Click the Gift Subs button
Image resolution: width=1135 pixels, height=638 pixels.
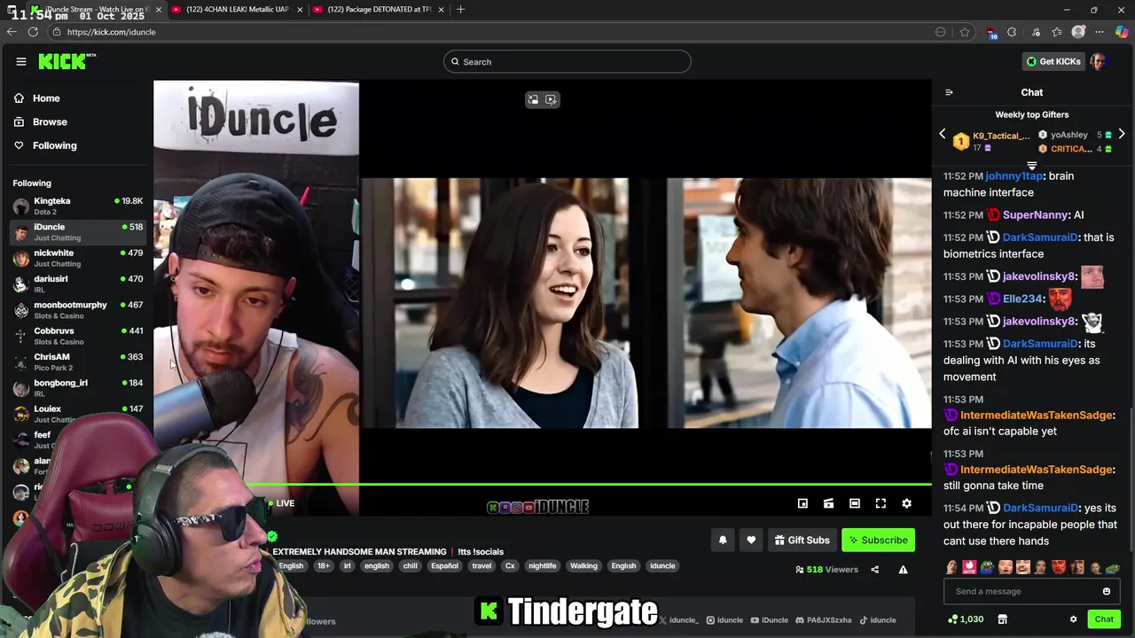[x=802, y=540]
